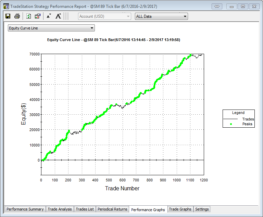Click the Trades line entry in legend
The height and width of the screenshot is (217, 263).
[238, 119]
